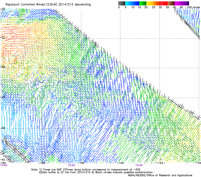Click the '20141216 descending' date in title
The height and width of the screenshot is (177, 201).
[75, 5]
